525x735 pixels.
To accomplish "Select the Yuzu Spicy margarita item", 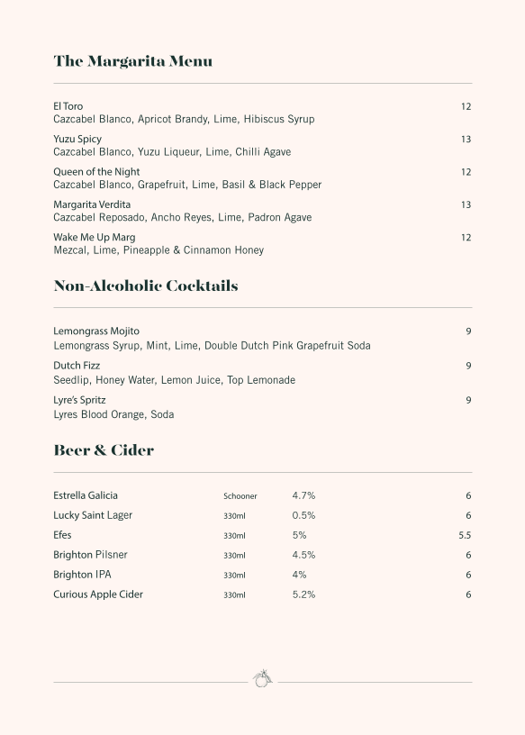I will (77, 140).
